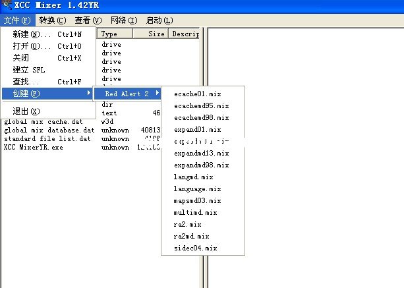The image size is (404, 288).
Task: Click size value 40813
Action: (x=150, y=130)
